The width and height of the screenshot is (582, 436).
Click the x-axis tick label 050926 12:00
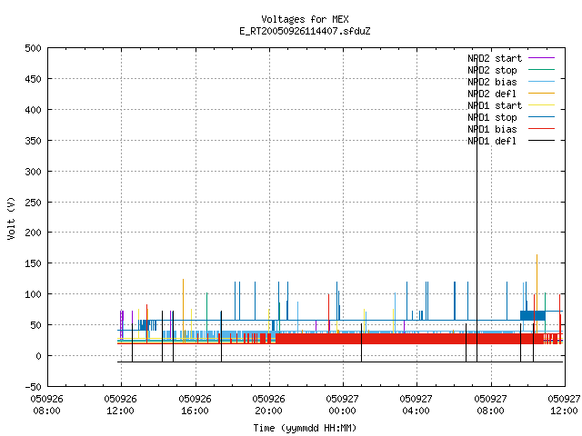tap(121, 405)
